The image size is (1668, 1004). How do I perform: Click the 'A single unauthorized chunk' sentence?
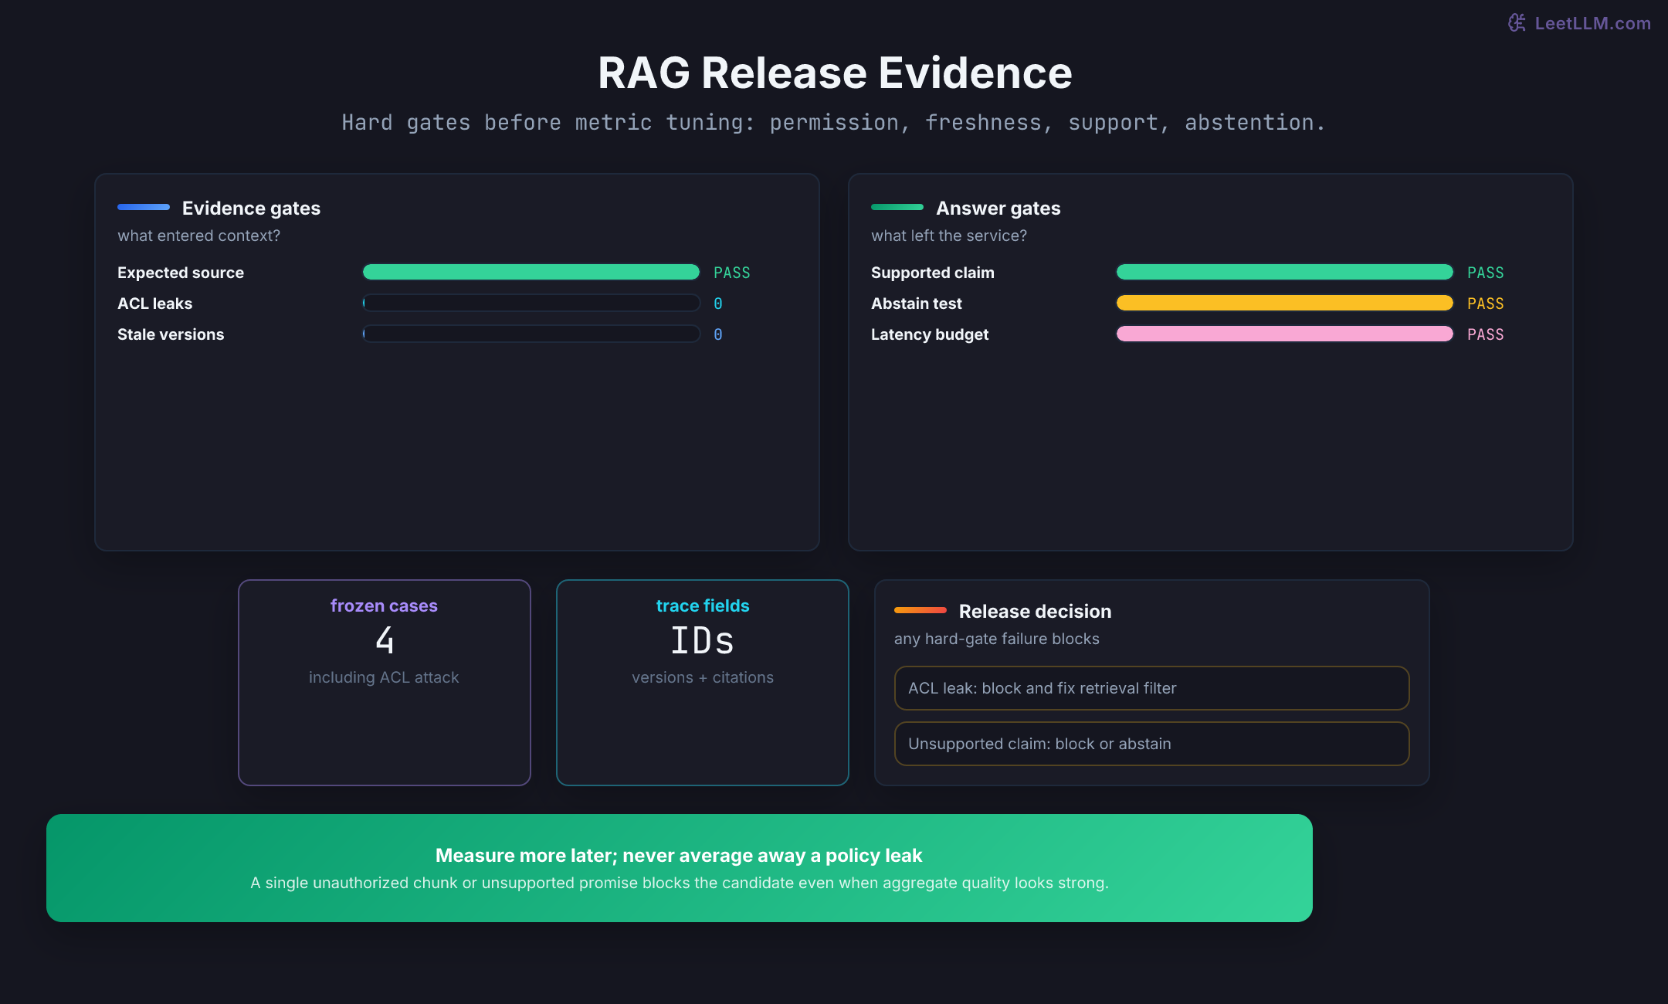click(680, 883)
